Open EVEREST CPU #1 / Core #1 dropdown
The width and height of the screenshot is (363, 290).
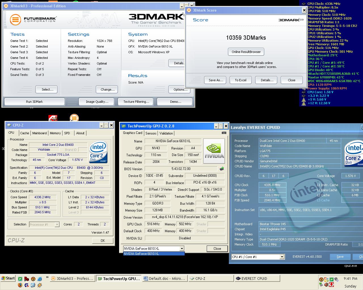(282, 257)
